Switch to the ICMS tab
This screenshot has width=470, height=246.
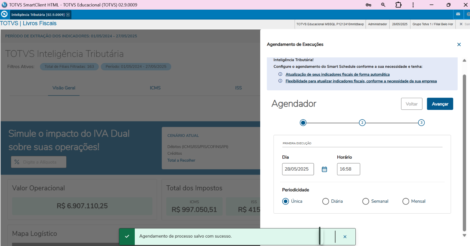coord(155,88)
